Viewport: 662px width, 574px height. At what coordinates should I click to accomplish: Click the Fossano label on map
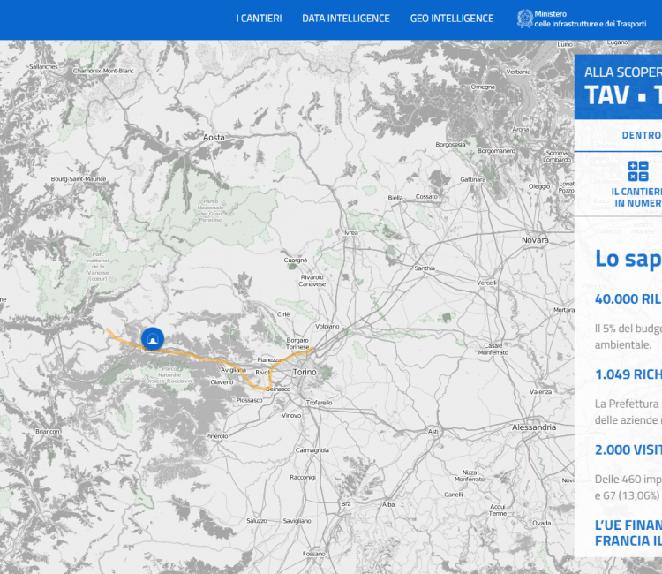(313, 554)
